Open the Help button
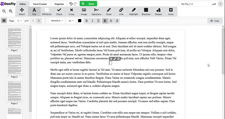This screenshot has height=119, width=225. pos(215,21)
